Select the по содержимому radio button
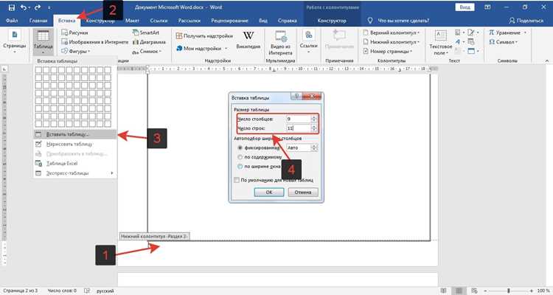Image resolution: width=553 pixels, height=295 pixels. pyautogui.click(x=240, y=157)
